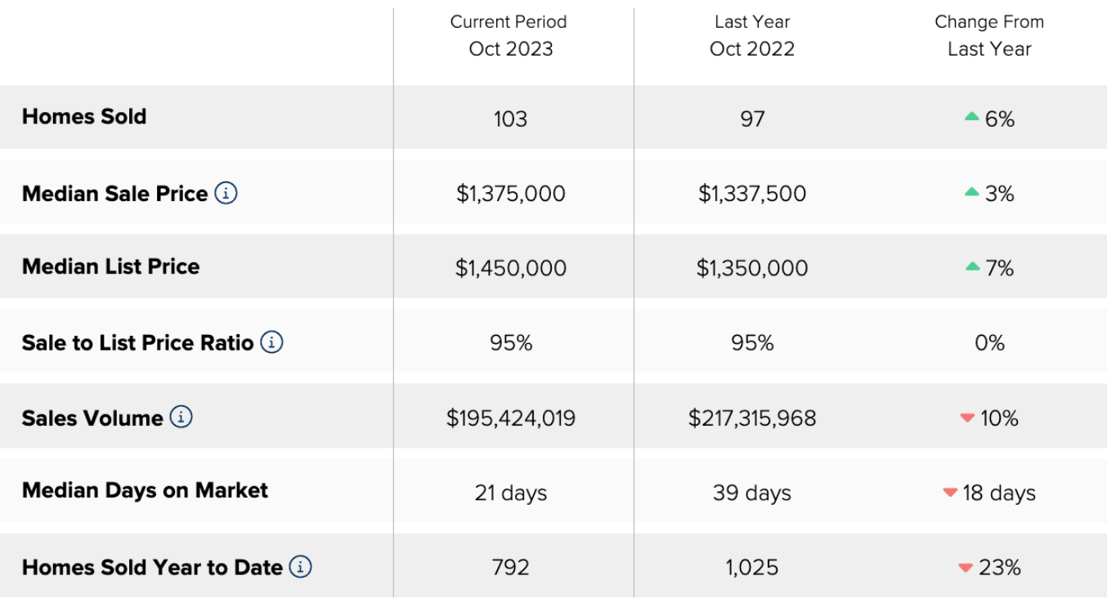Click the Homes Sold Year to Date info icon

pos(301,566)
